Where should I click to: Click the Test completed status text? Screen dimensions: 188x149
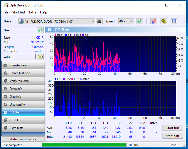[x=12, y=145]
